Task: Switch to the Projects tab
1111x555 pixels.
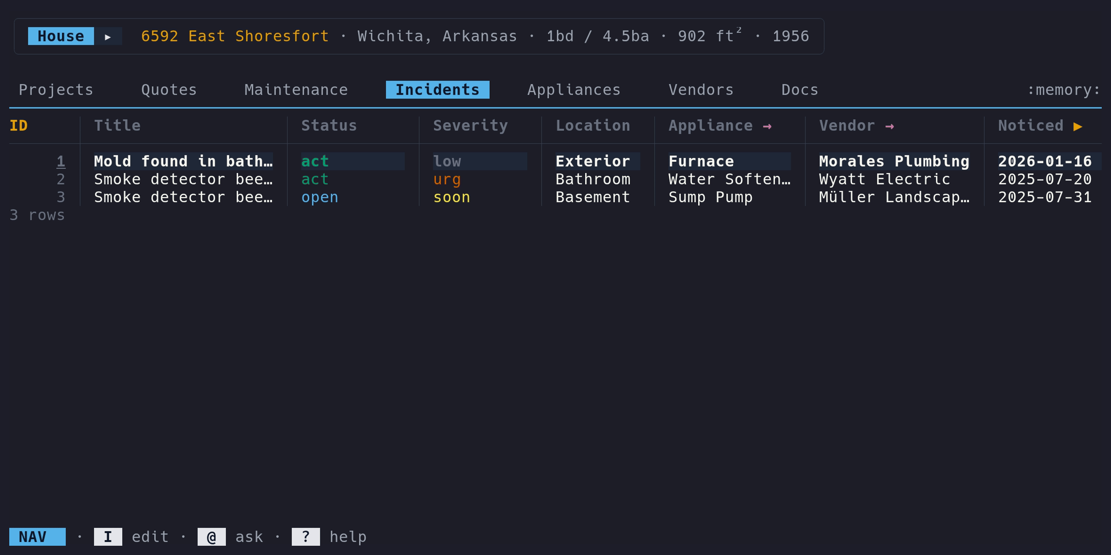Action: (56, 90)
